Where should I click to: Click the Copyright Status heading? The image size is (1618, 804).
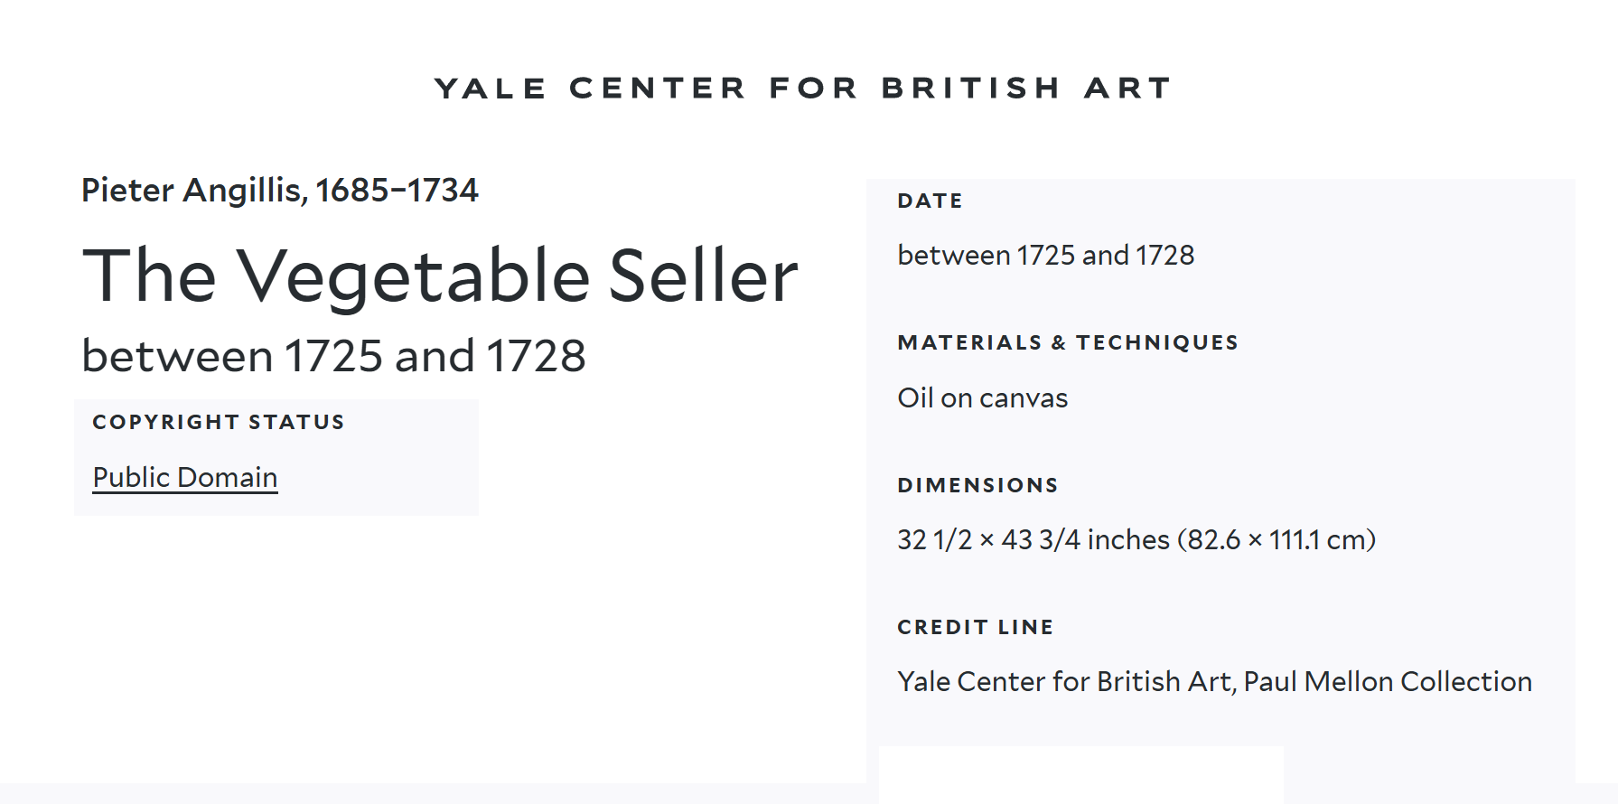pyautogui.click(x=219, y=422)
